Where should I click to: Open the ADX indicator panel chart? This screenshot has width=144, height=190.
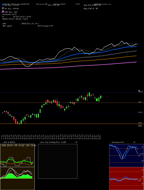click(x=17, y=155)
